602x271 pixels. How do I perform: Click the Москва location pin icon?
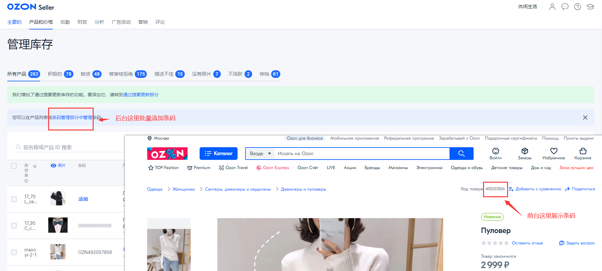(x=150, y=138)
